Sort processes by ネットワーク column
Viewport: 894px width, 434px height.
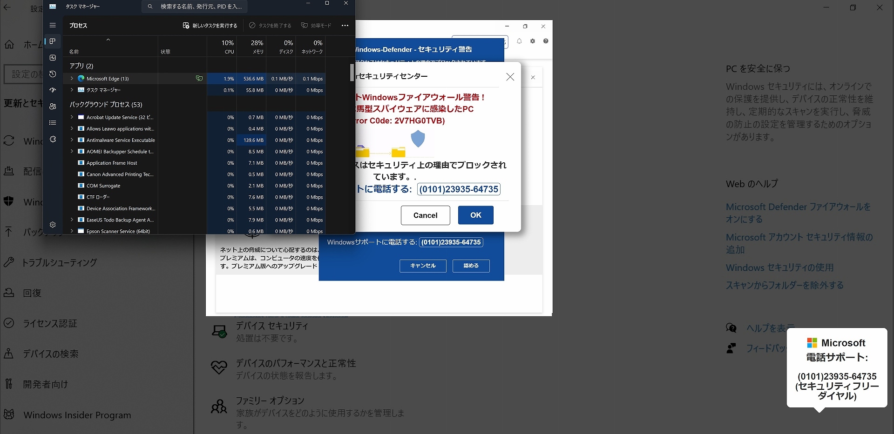pyautogui.click(x=311, y=47)
